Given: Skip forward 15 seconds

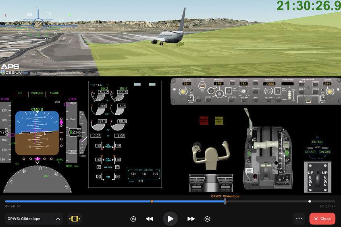Looking at the screenshot, I should click(207, 219).
